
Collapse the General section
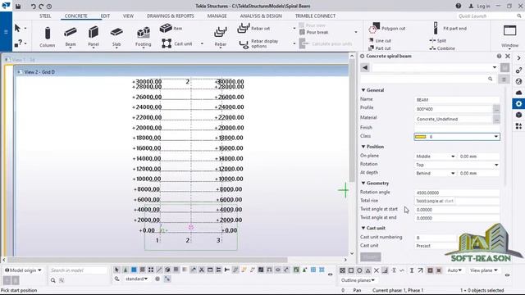[363, 90]
